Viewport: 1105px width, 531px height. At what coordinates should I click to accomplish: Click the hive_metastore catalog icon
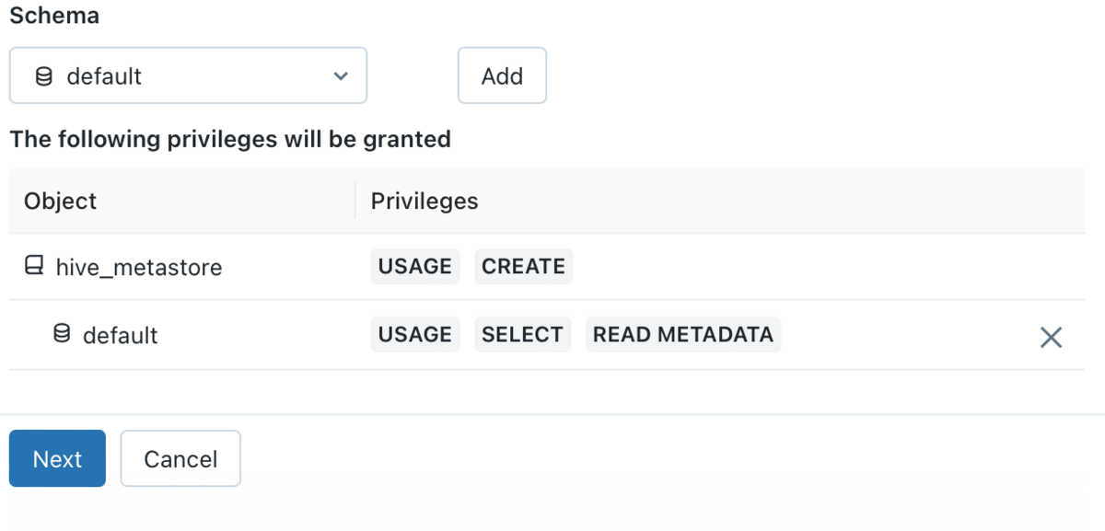[34, 267]
